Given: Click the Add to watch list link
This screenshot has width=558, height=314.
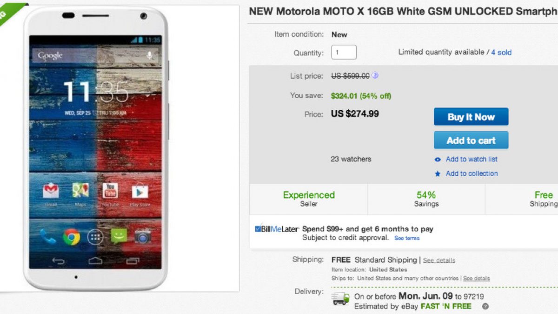Looking at the screenshot, I should click(472, 159).
